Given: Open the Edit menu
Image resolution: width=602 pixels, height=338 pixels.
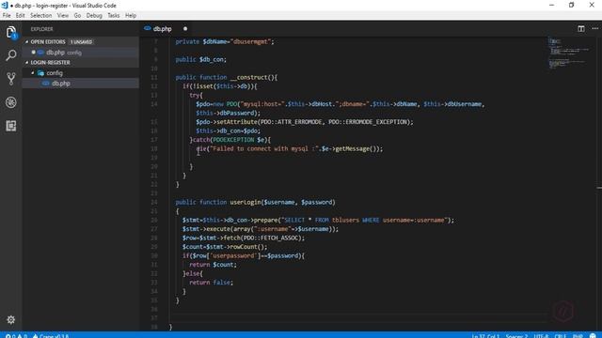Looking at the screenshot, I should tap(20, 15).
